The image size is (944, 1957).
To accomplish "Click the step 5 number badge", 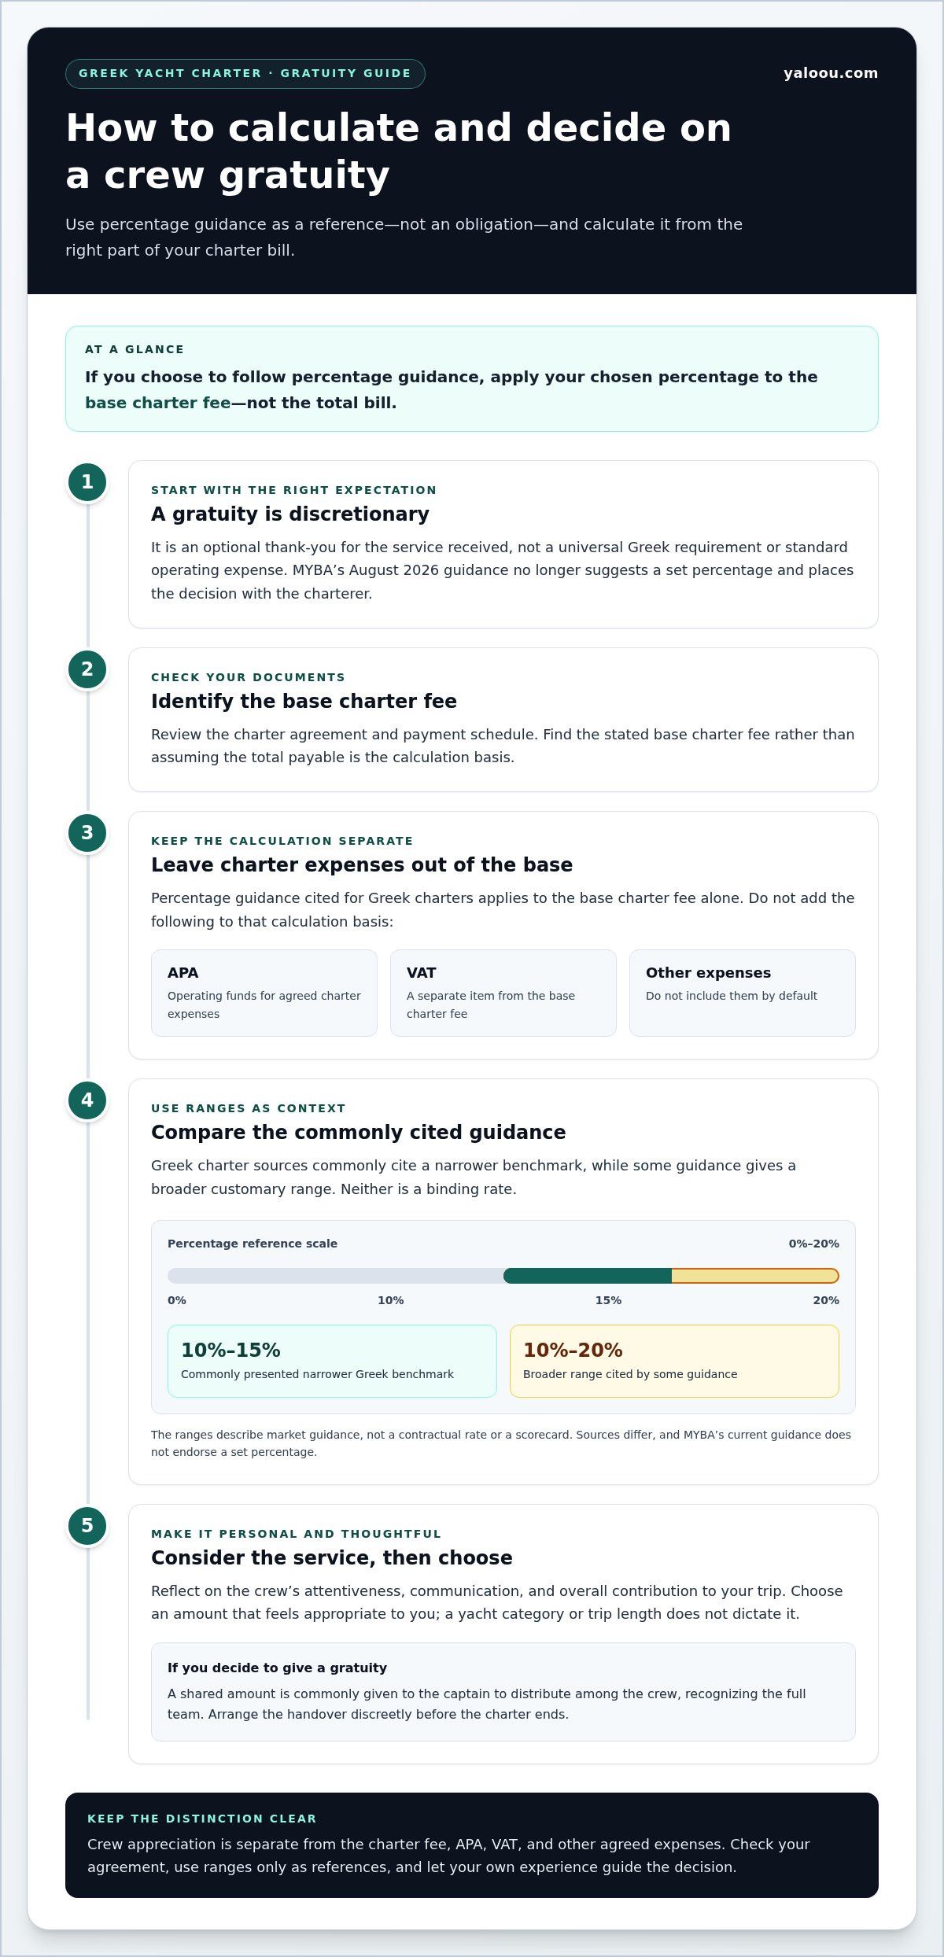I will [87, 1526].
